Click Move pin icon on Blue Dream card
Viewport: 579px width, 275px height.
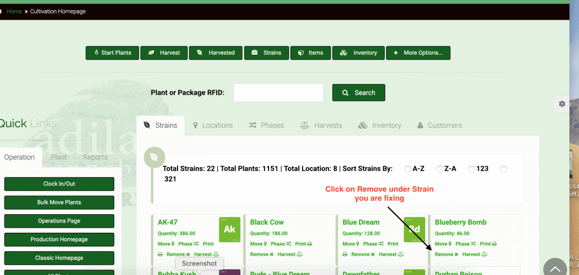tap(358, 243)
